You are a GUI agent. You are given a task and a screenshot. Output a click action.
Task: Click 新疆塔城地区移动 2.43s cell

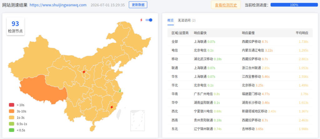tap(259, 111)
